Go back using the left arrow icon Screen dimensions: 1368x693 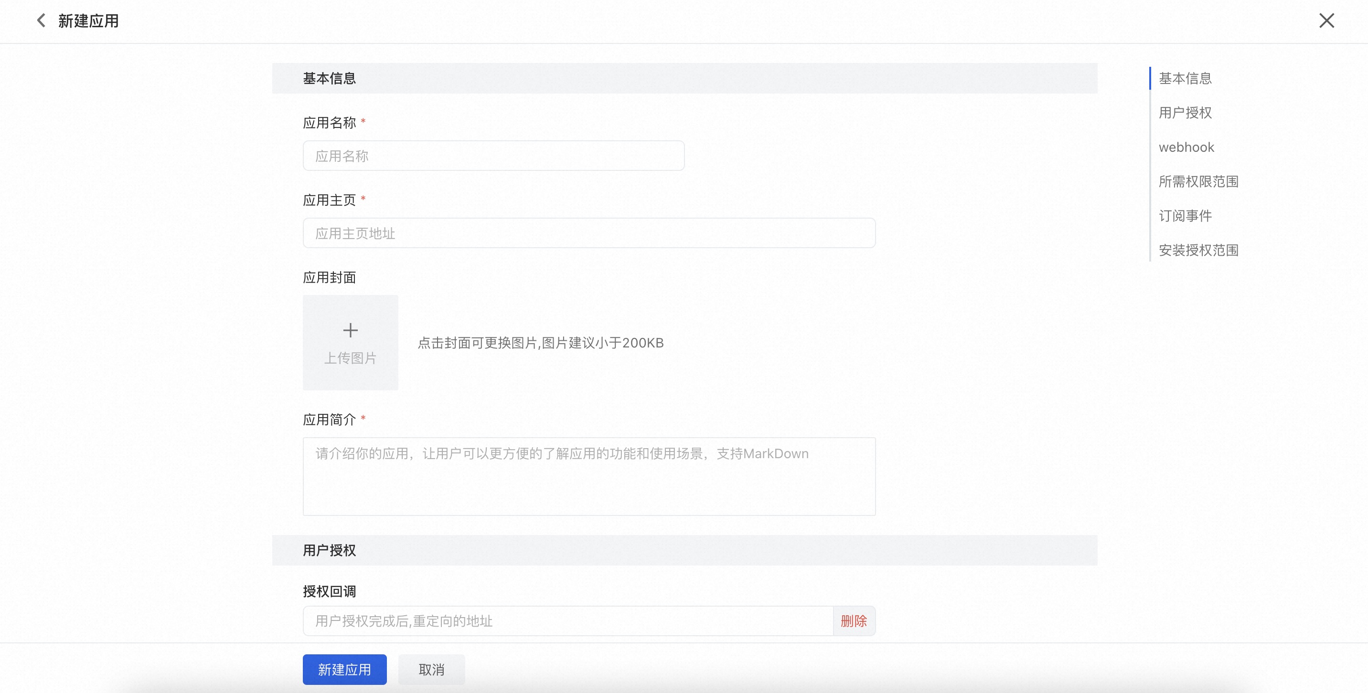[41, 21]
